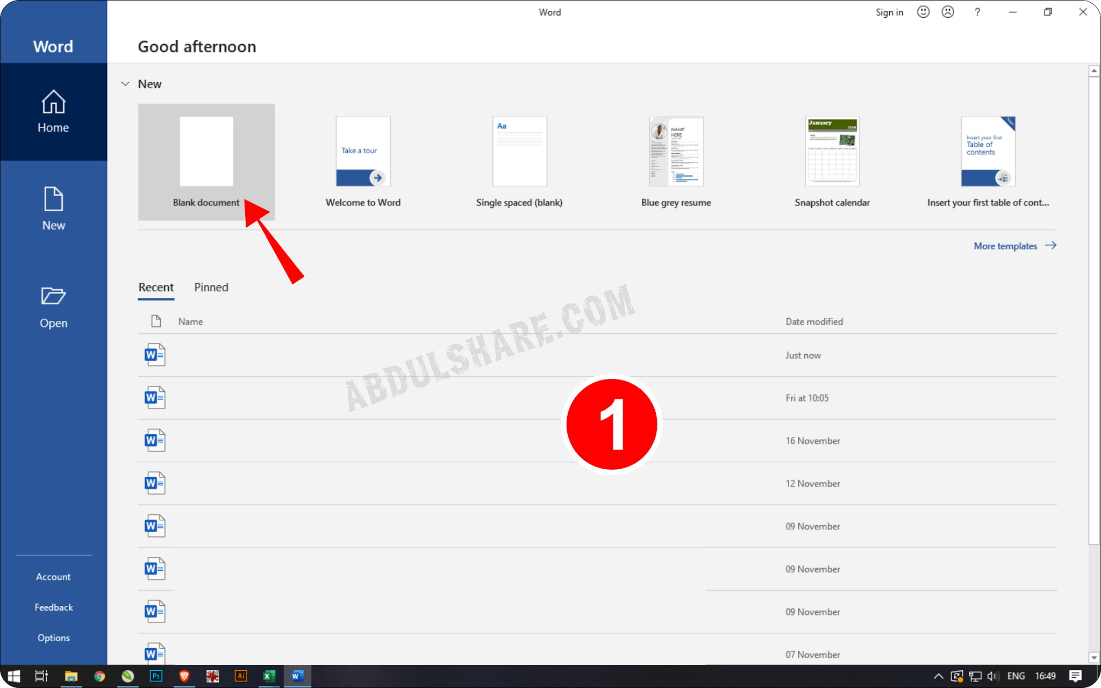Click the file type icon column header
The height and width of the screenshot is (688, 1101).
(156, 321)
